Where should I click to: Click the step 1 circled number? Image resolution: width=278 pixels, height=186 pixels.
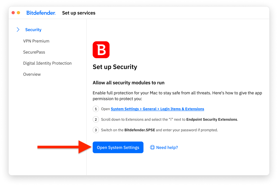pos(96,109)
